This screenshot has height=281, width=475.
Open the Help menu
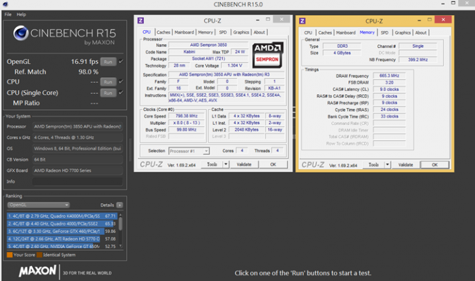21,14
